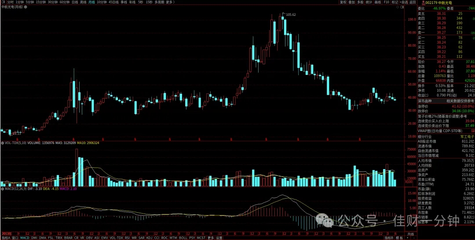Select the 60分钟 period tab

[65, 2]
